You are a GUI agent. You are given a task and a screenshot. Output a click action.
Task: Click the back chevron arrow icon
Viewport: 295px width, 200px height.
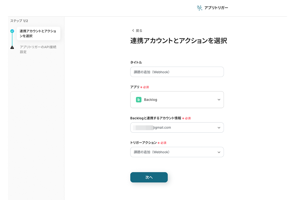[133, 31]
